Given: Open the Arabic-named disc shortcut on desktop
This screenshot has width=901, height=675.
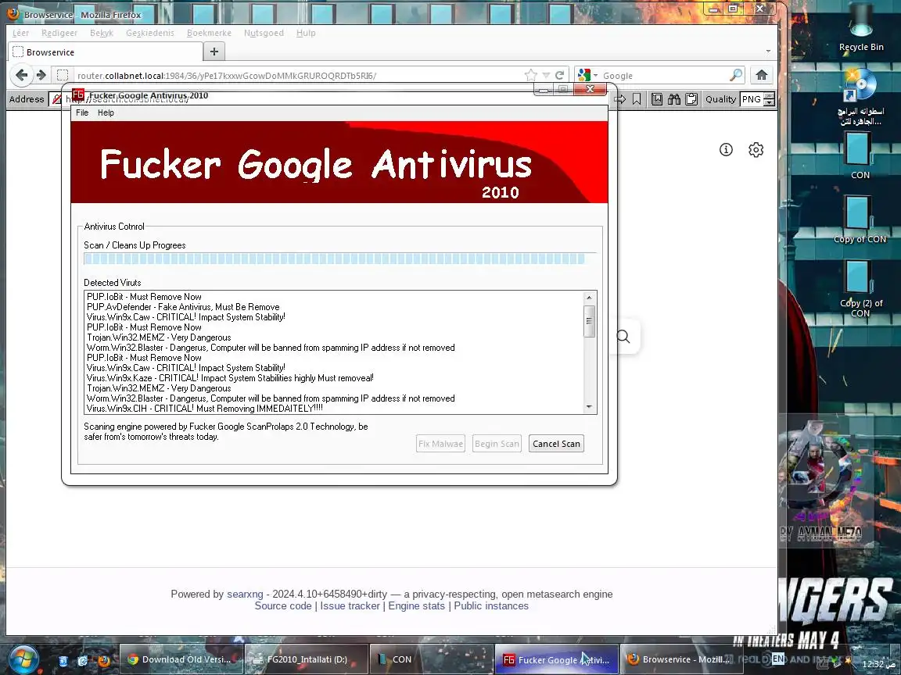Looking at the screenshot, I should pyautogui.click(x=861, y=98).
